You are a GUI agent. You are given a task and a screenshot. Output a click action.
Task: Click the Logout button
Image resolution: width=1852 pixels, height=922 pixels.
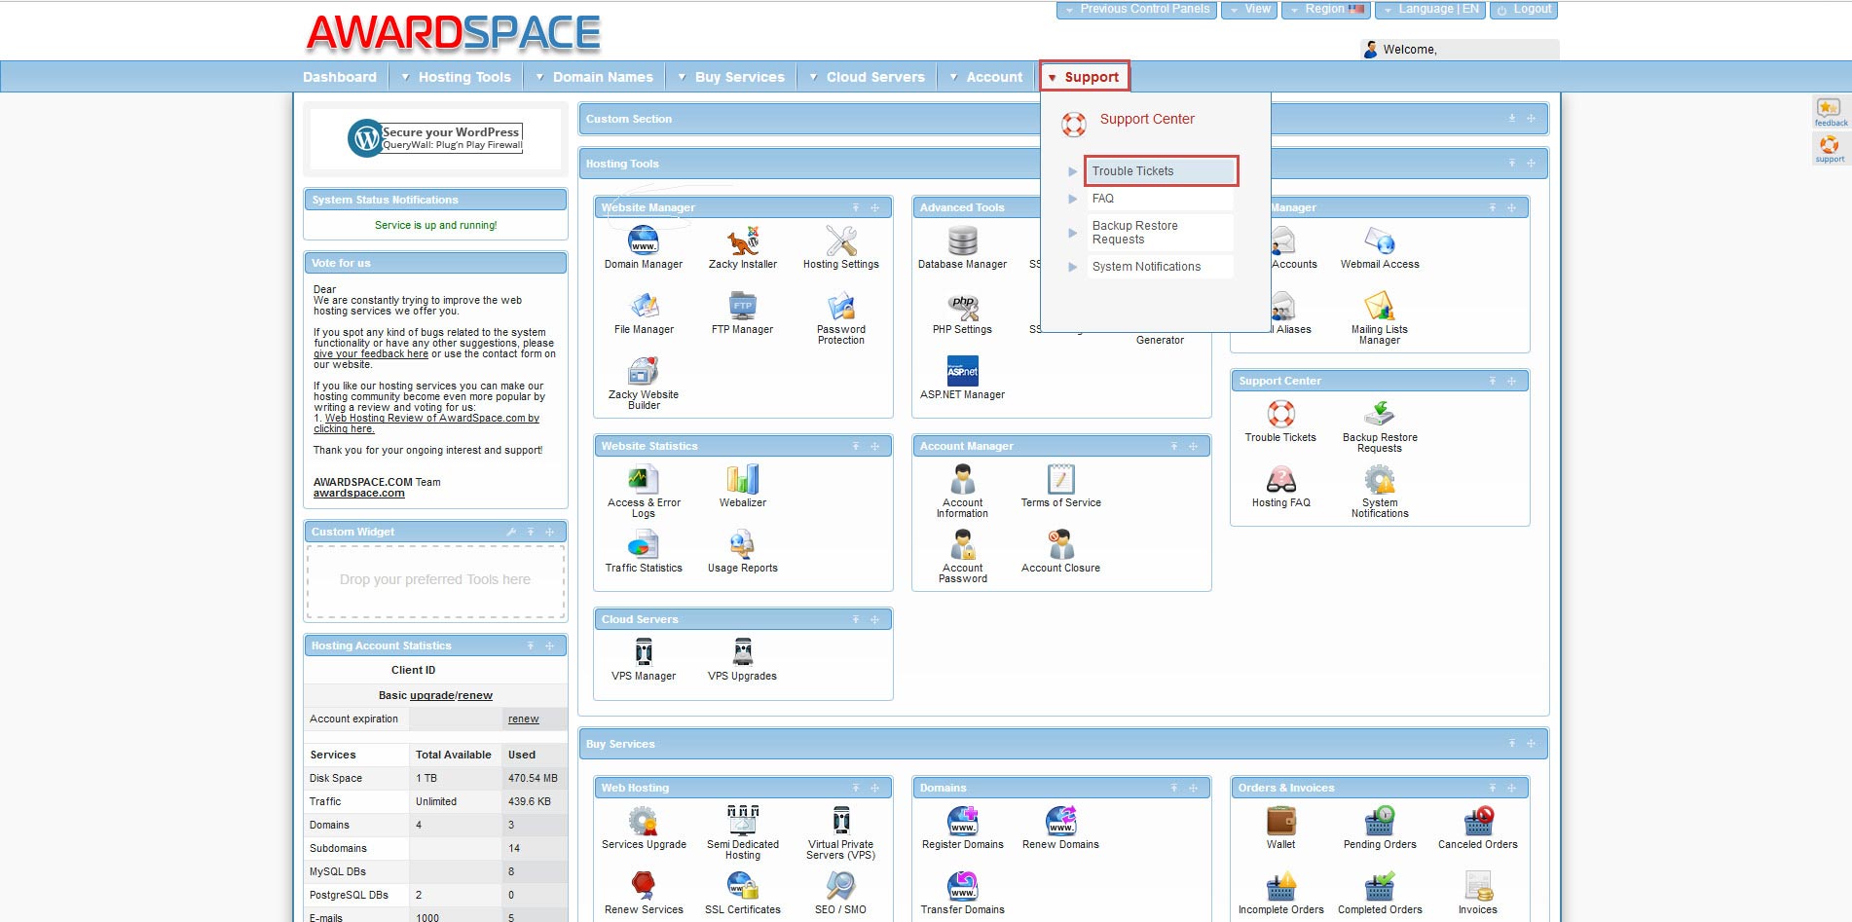[x=1524, y=10]
